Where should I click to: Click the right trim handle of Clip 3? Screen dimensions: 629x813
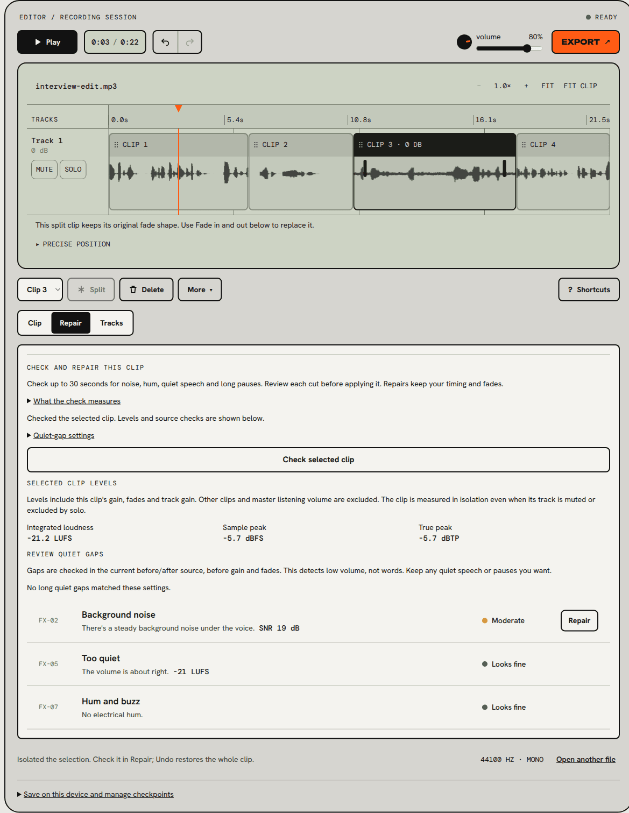coord(504,168)
